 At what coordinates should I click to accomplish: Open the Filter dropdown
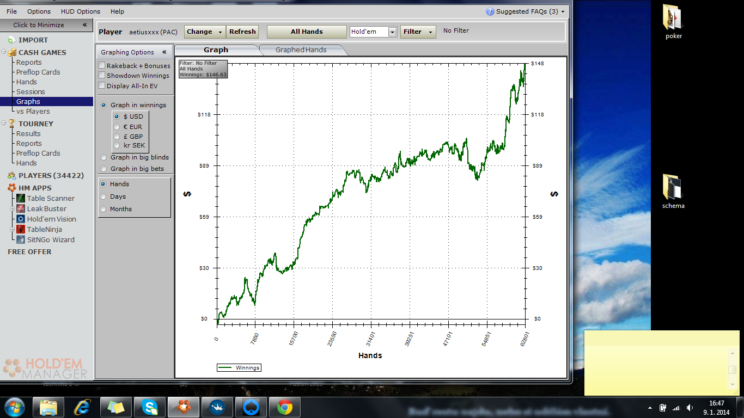tap(418, 32)
